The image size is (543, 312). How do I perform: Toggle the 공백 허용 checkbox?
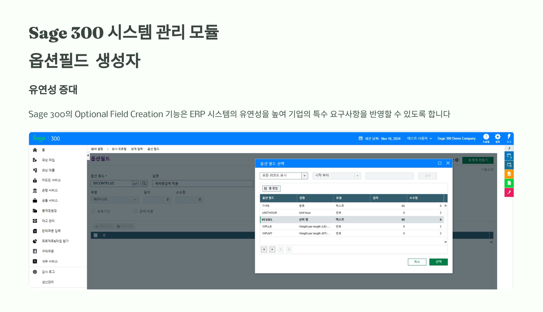click(135, 211)
